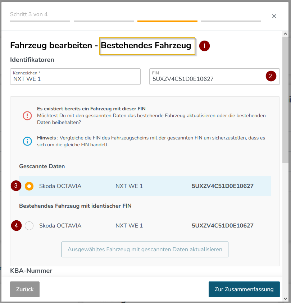This screenshot has height=303, width=291.
Task: Click the numbered marker 4 badge
Action: tap(16, 225)
